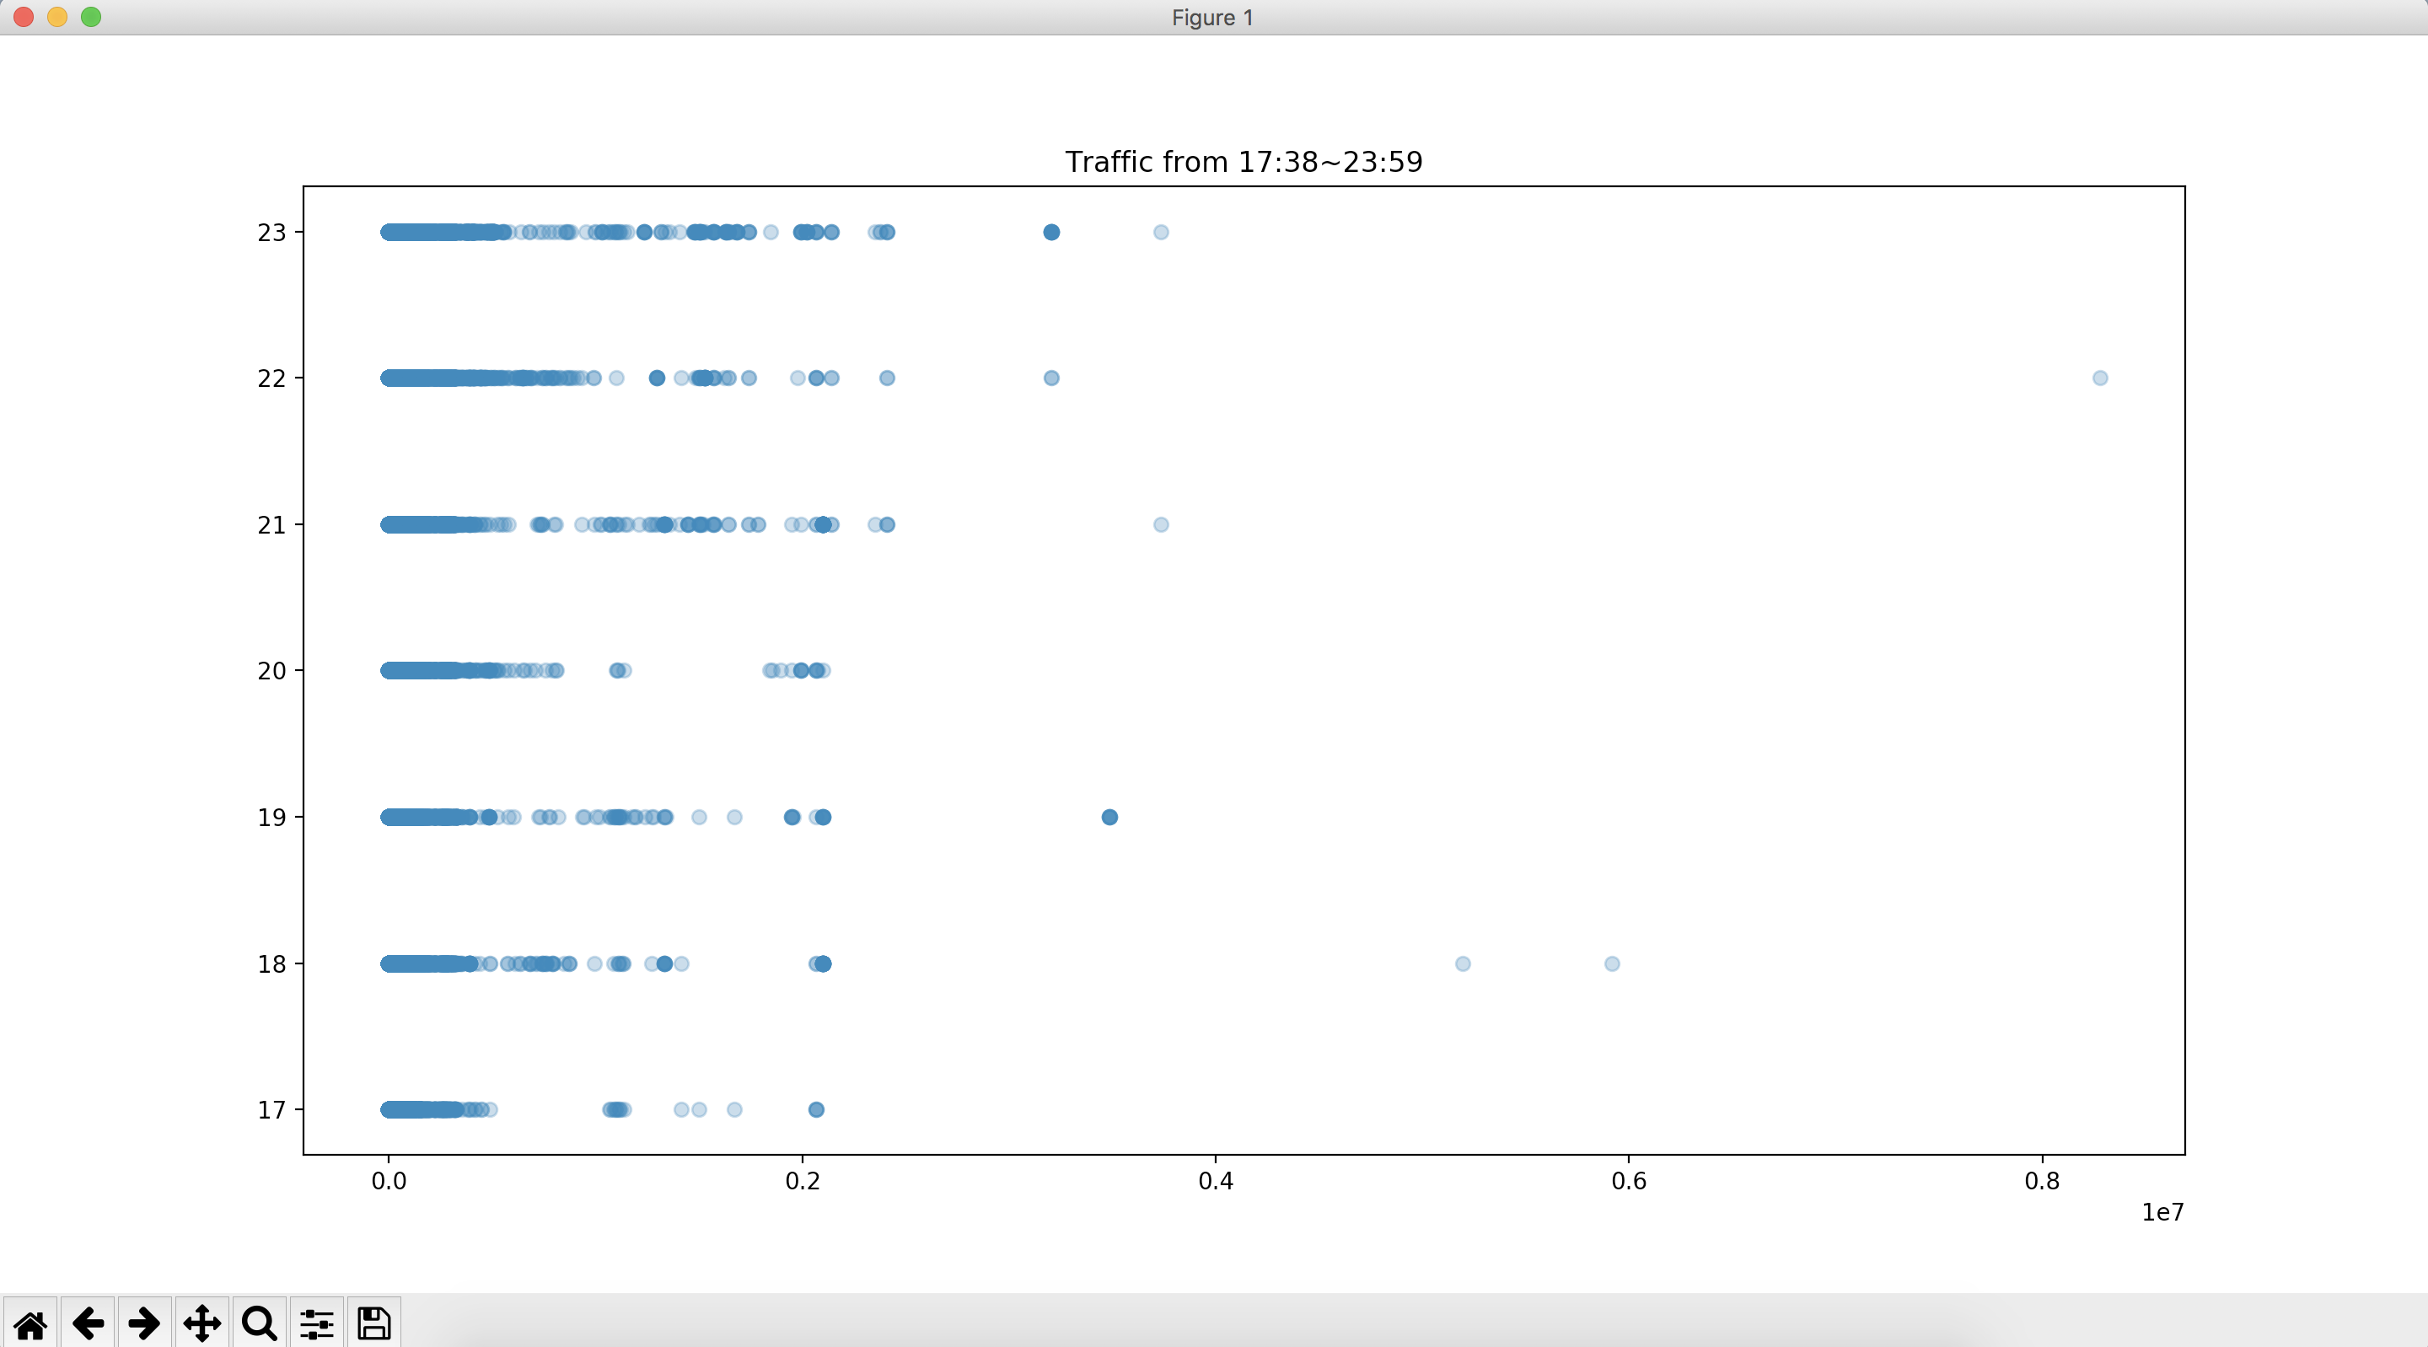Minimize window with yellow button
The height and width of the screenshot is (1347, 2428).
click(57, 17)
